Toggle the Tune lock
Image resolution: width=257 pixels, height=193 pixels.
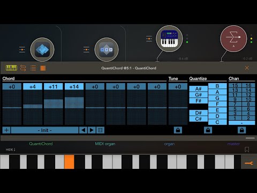click(x=178, y=130)
